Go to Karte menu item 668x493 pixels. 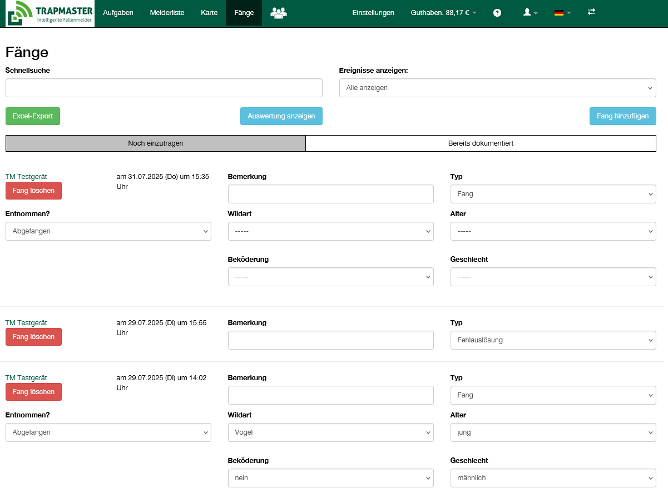point(209,13)
